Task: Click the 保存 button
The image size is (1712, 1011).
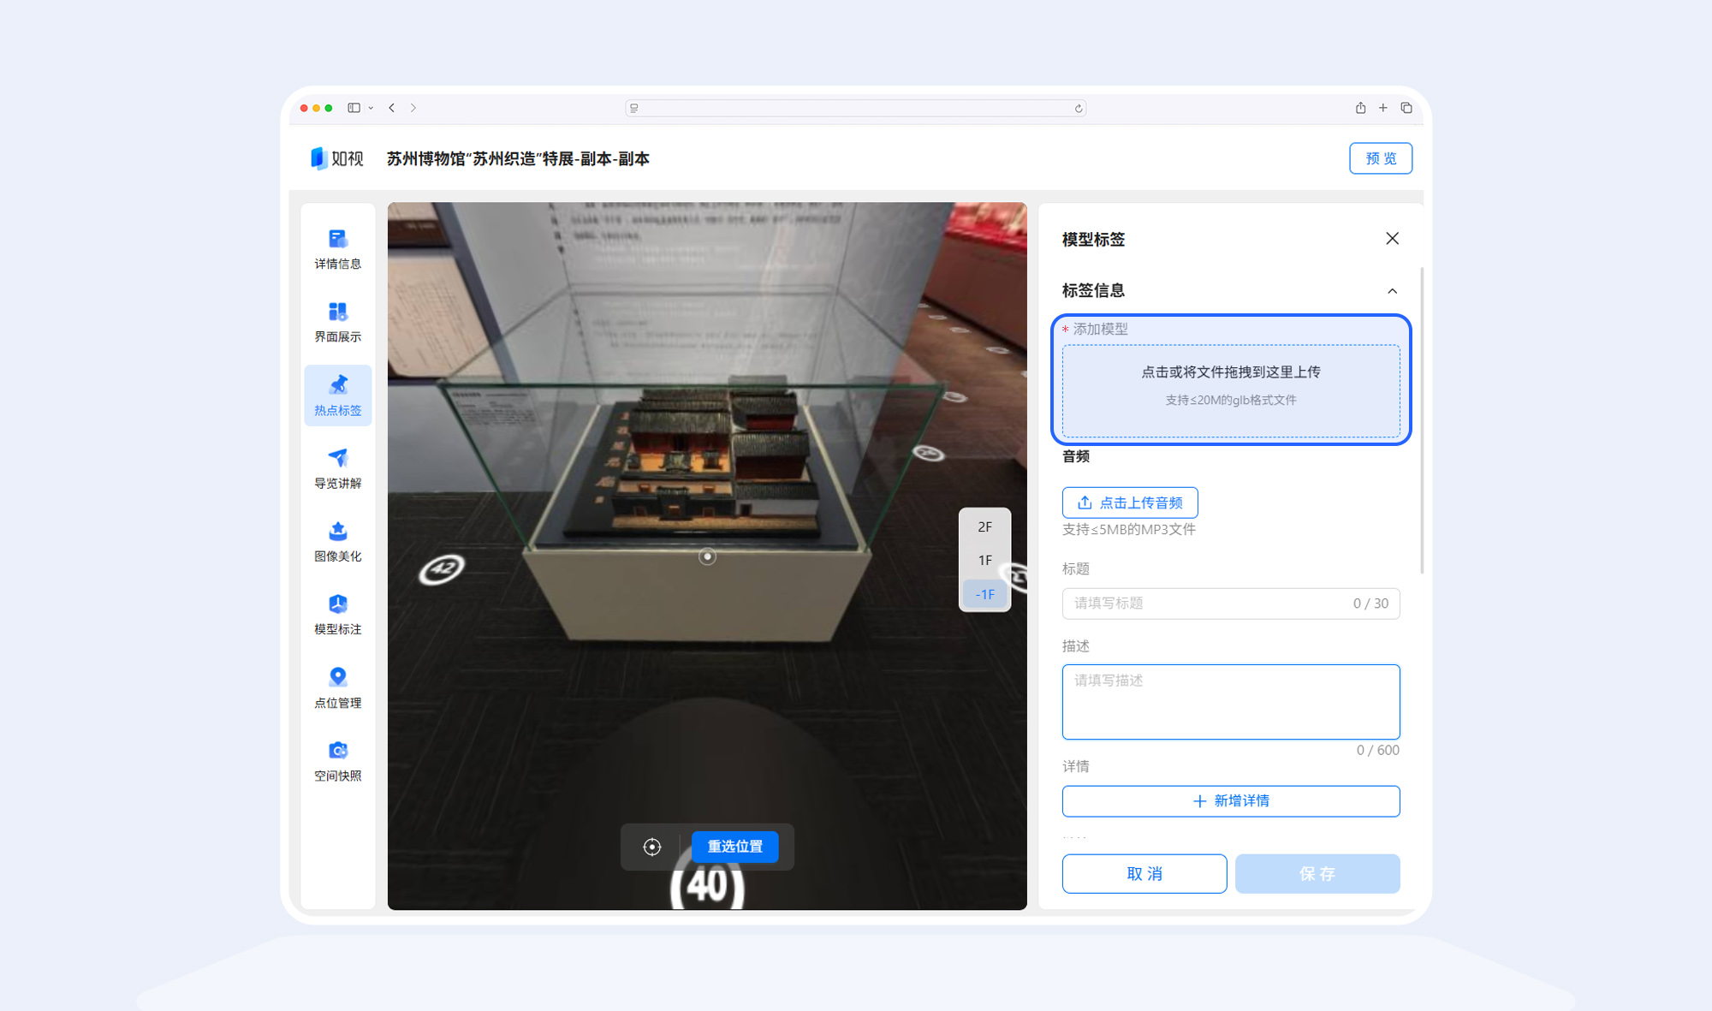Action: (1317, 874)
